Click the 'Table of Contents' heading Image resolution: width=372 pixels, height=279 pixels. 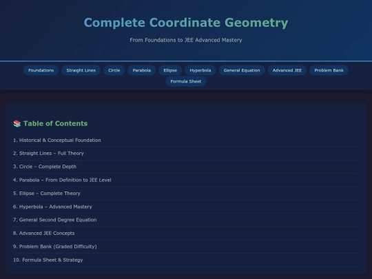pyautogui.click(x=56, y=123)
